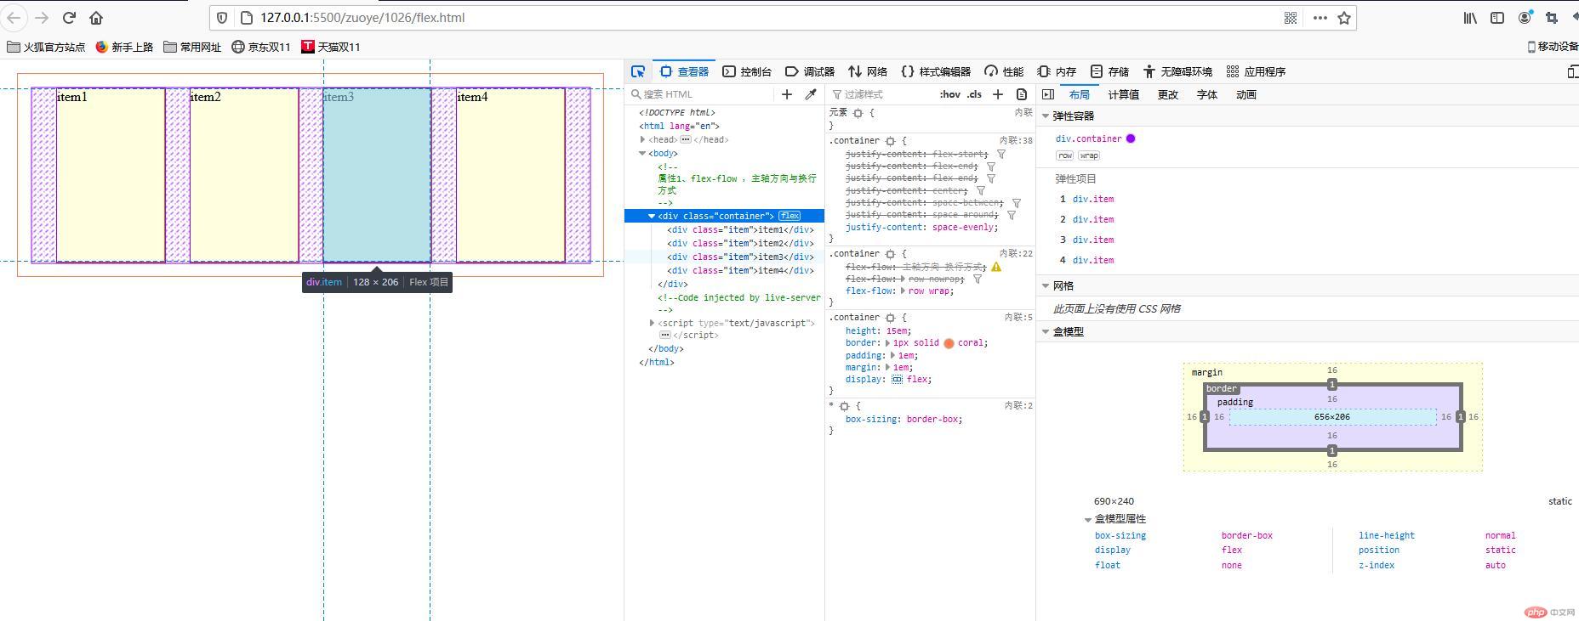The height and width of the screenshot is (621, 1579).
Task: Expand the border shorthand property
Action: [887, 343]
